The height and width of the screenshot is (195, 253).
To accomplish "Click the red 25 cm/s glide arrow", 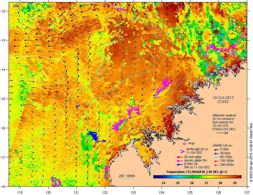I will [180, 157].
